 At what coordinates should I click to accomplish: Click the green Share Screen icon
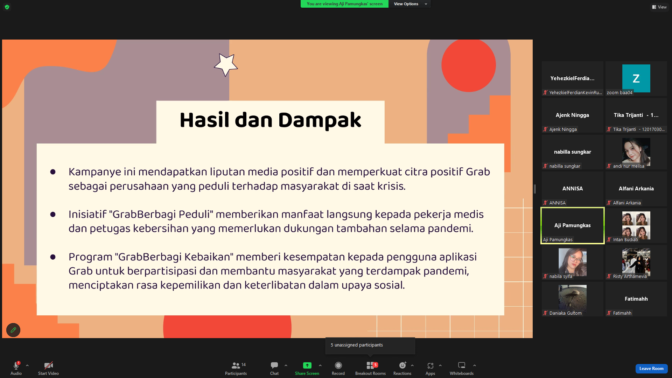click(307, 365)
